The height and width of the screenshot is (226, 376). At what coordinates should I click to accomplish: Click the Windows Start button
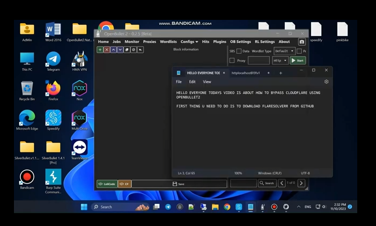point(84,207)
